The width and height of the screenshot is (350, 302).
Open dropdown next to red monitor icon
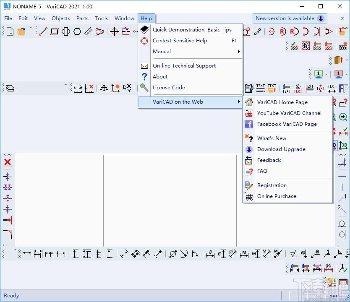[x=347, y=74]
